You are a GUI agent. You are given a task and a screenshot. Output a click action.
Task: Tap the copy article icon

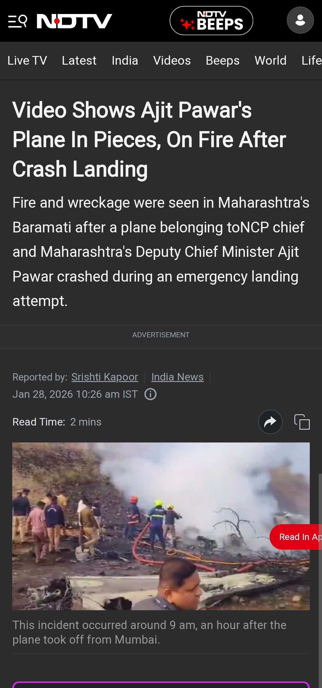click(302, 422)
